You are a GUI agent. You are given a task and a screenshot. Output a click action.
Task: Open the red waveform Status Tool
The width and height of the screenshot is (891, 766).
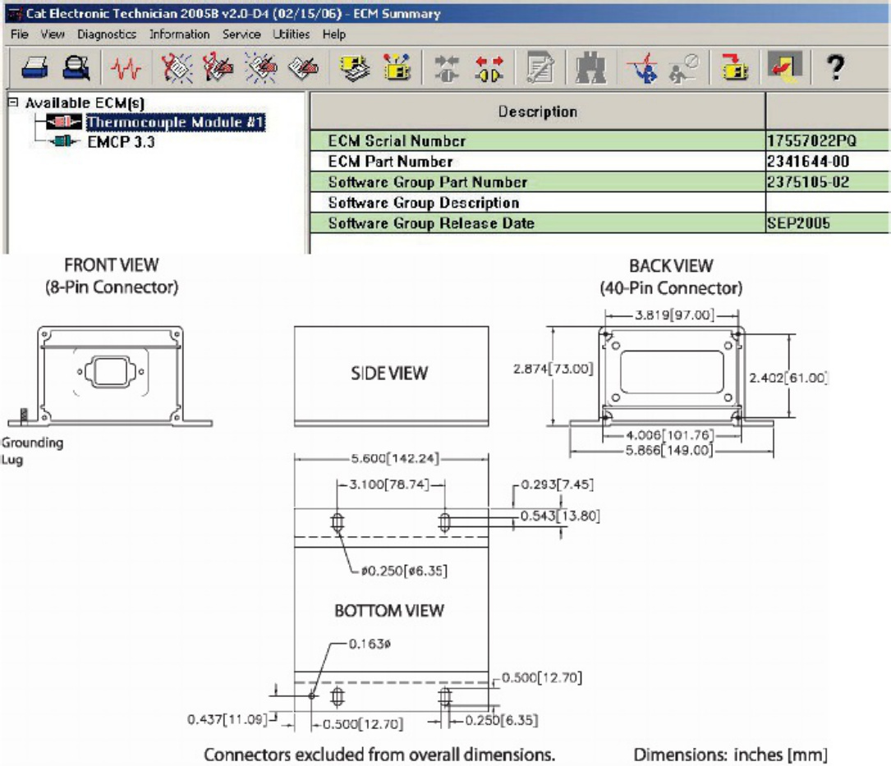126,69
